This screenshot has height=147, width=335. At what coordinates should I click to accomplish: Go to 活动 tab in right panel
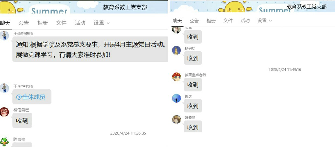click(x=245, y=21)
